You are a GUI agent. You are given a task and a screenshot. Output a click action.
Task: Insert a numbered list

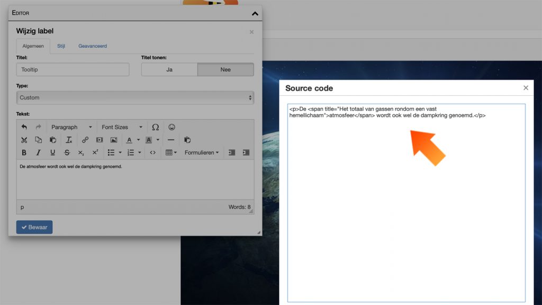pyautogui.click(x=131, y=152)
